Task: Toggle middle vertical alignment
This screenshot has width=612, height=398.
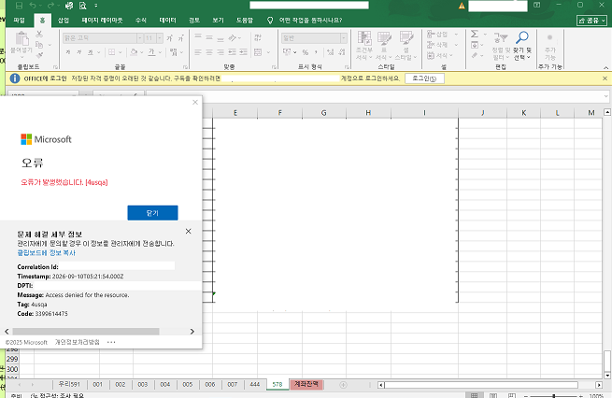Action: coord(209,37)
